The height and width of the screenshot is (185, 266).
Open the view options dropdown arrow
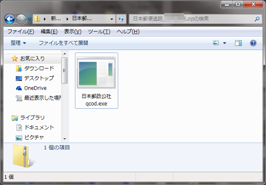coord(224,43)
